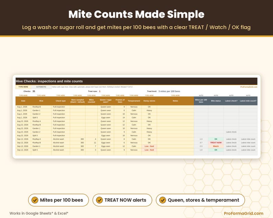Click the grey Mites per 100 bees column header

point(201,101)
